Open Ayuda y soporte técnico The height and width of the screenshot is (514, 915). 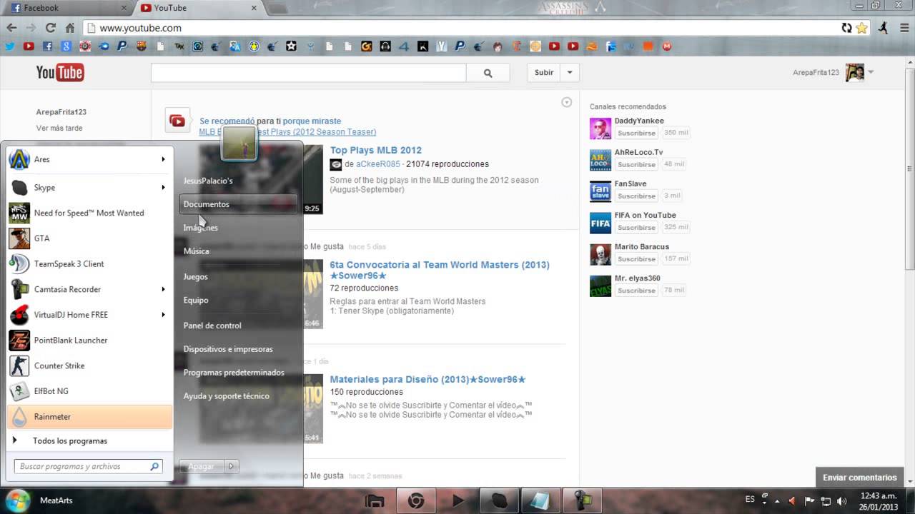coord(227,396)
